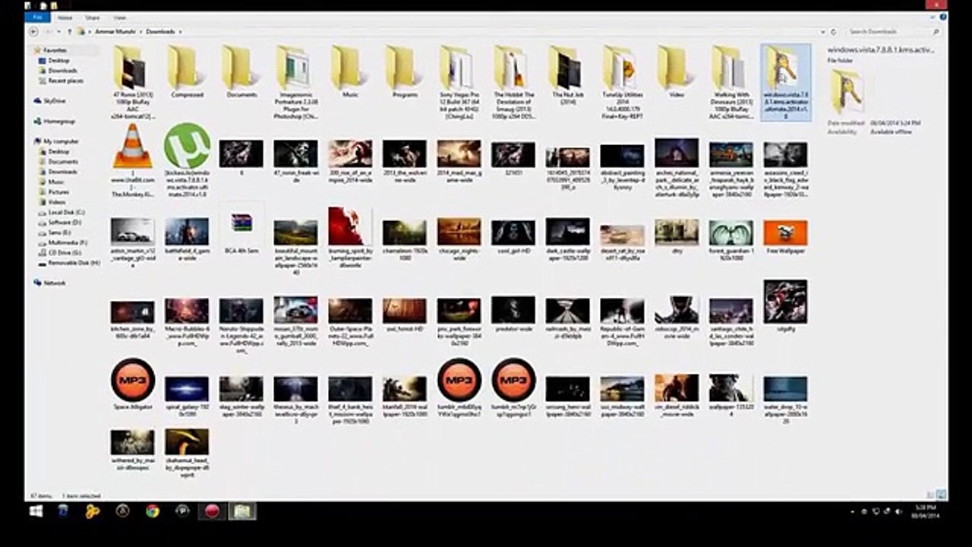972x547 pixels.
Task: Open the View ribbon tab
Action: click(120, 17)
